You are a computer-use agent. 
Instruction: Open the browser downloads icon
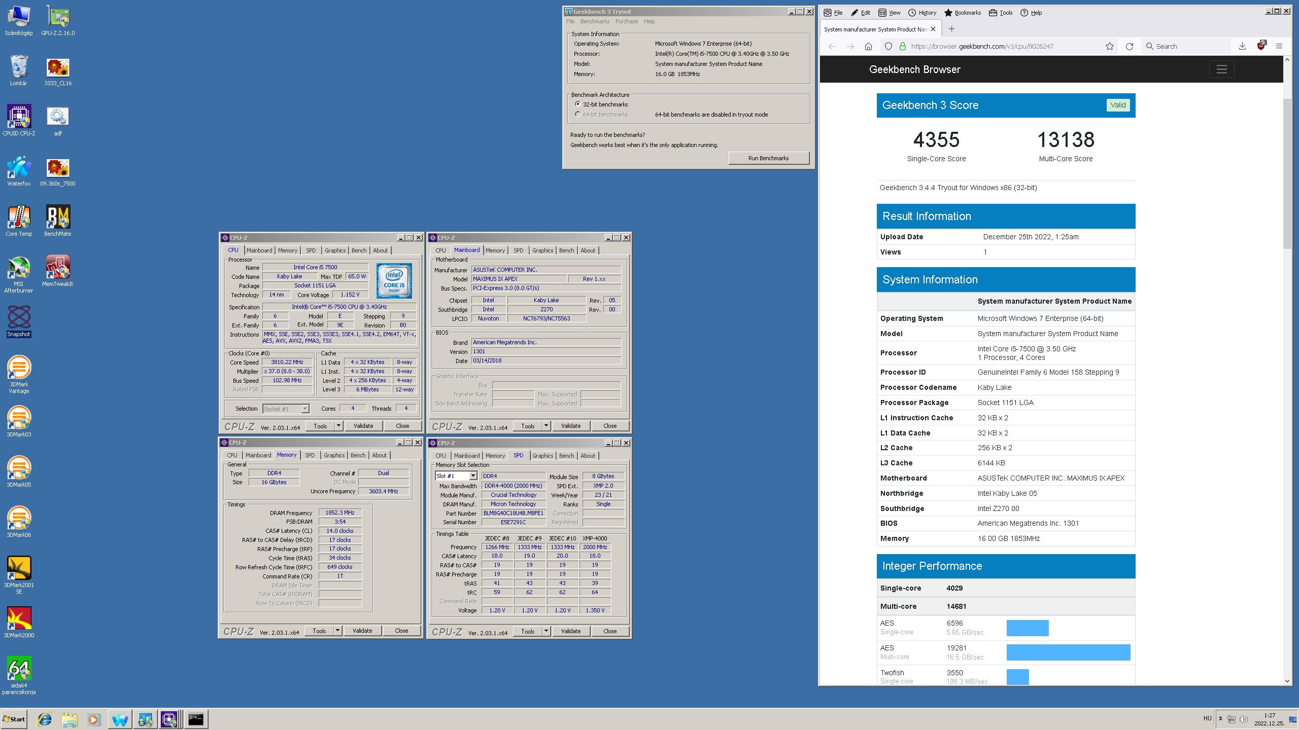(x=1242, y=46)
